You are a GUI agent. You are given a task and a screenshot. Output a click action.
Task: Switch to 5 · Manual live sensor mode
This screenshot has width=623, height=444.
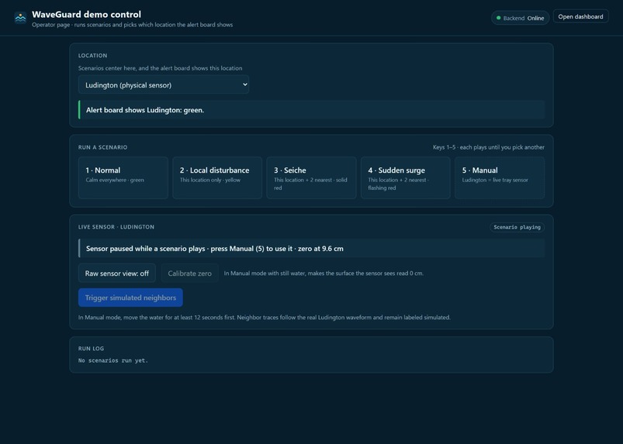tap(500, 177)
